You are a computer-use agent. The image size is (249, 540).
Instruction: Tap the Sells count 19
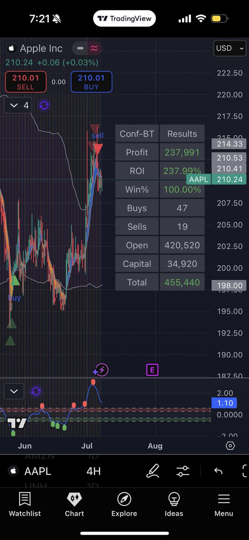(x=182, y=227)
